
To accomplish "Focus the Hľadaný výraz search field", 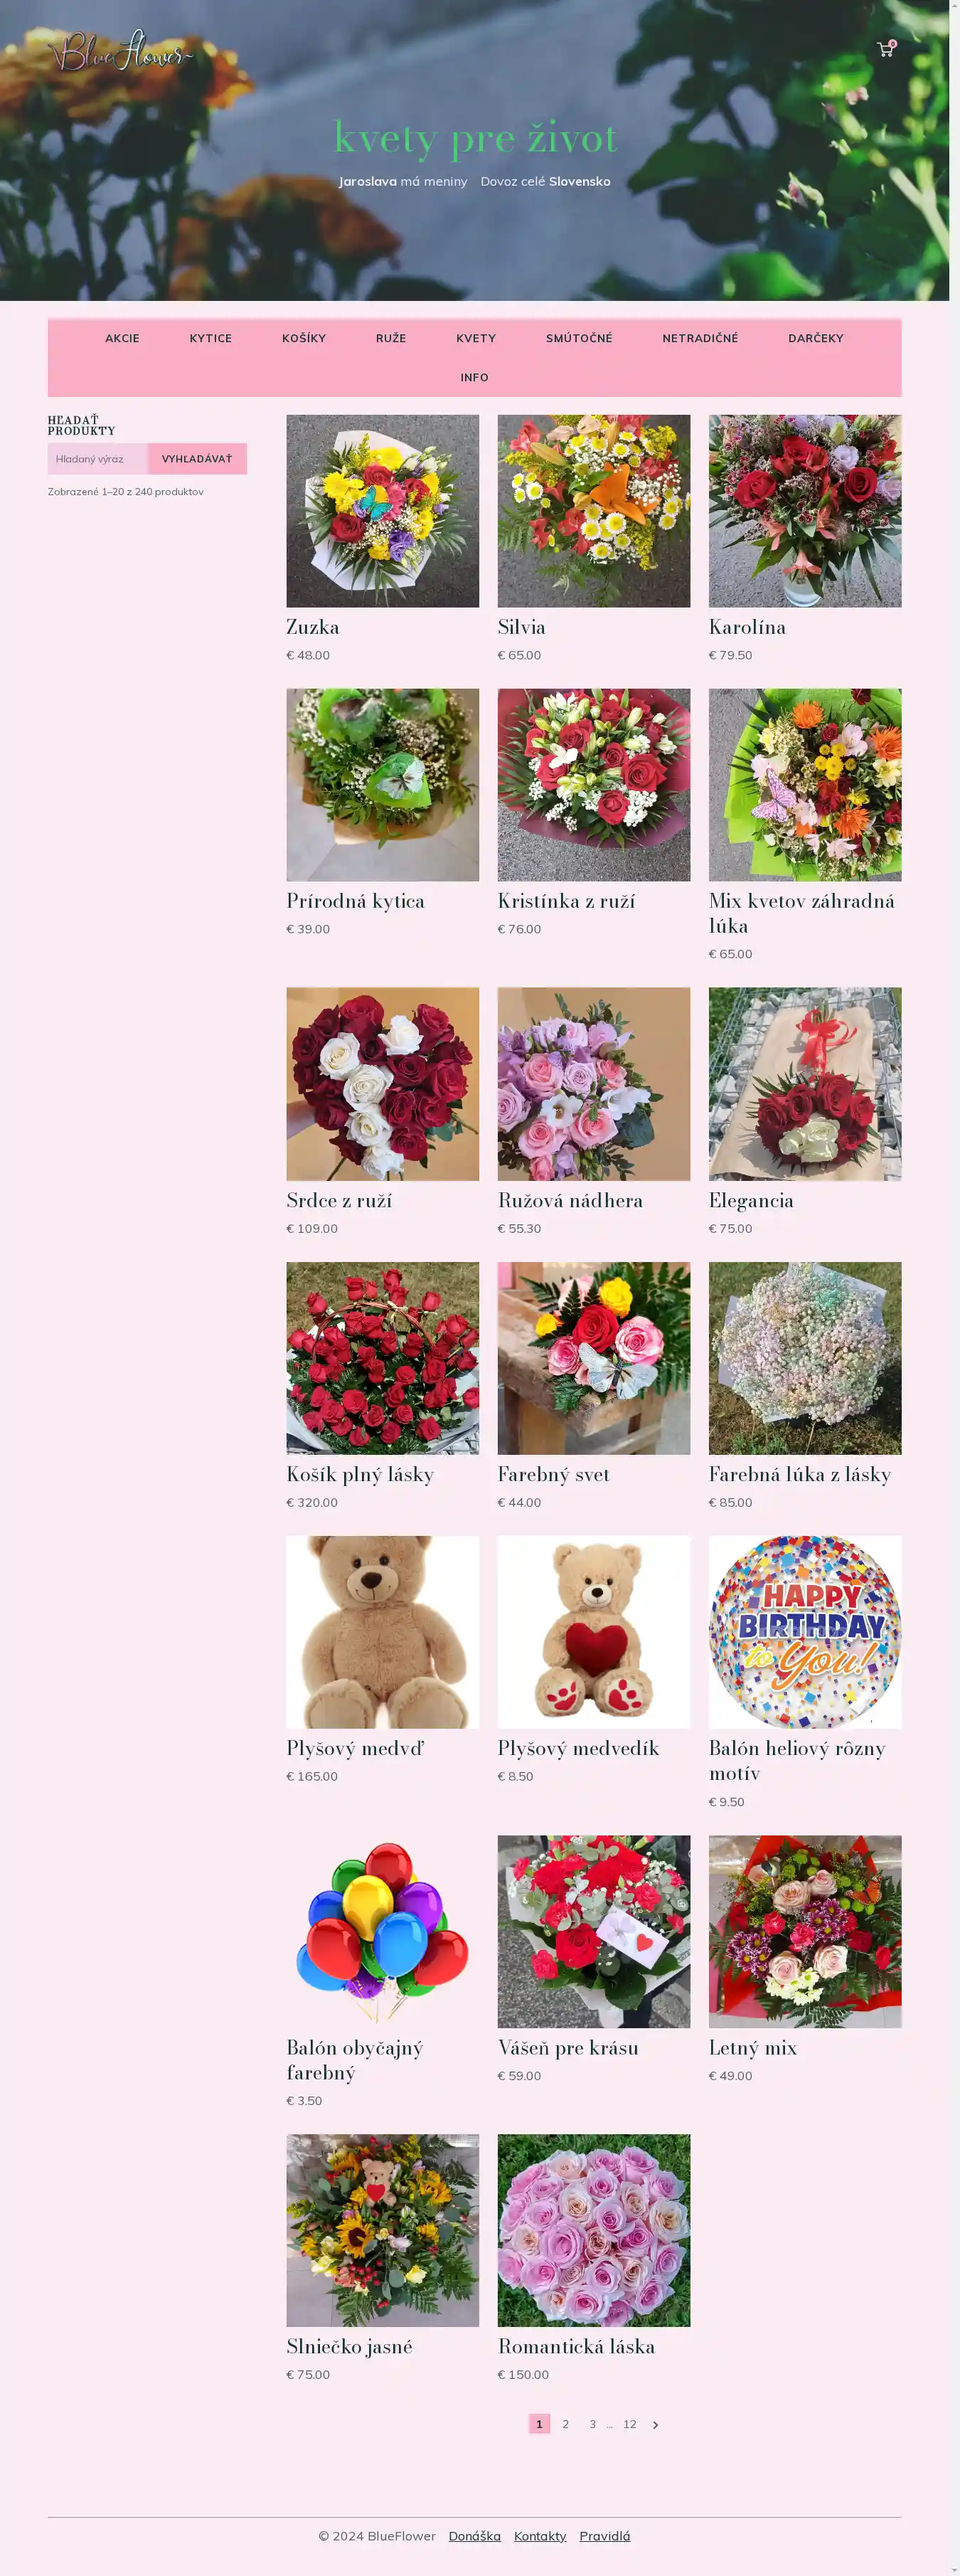I will (98, 459).
